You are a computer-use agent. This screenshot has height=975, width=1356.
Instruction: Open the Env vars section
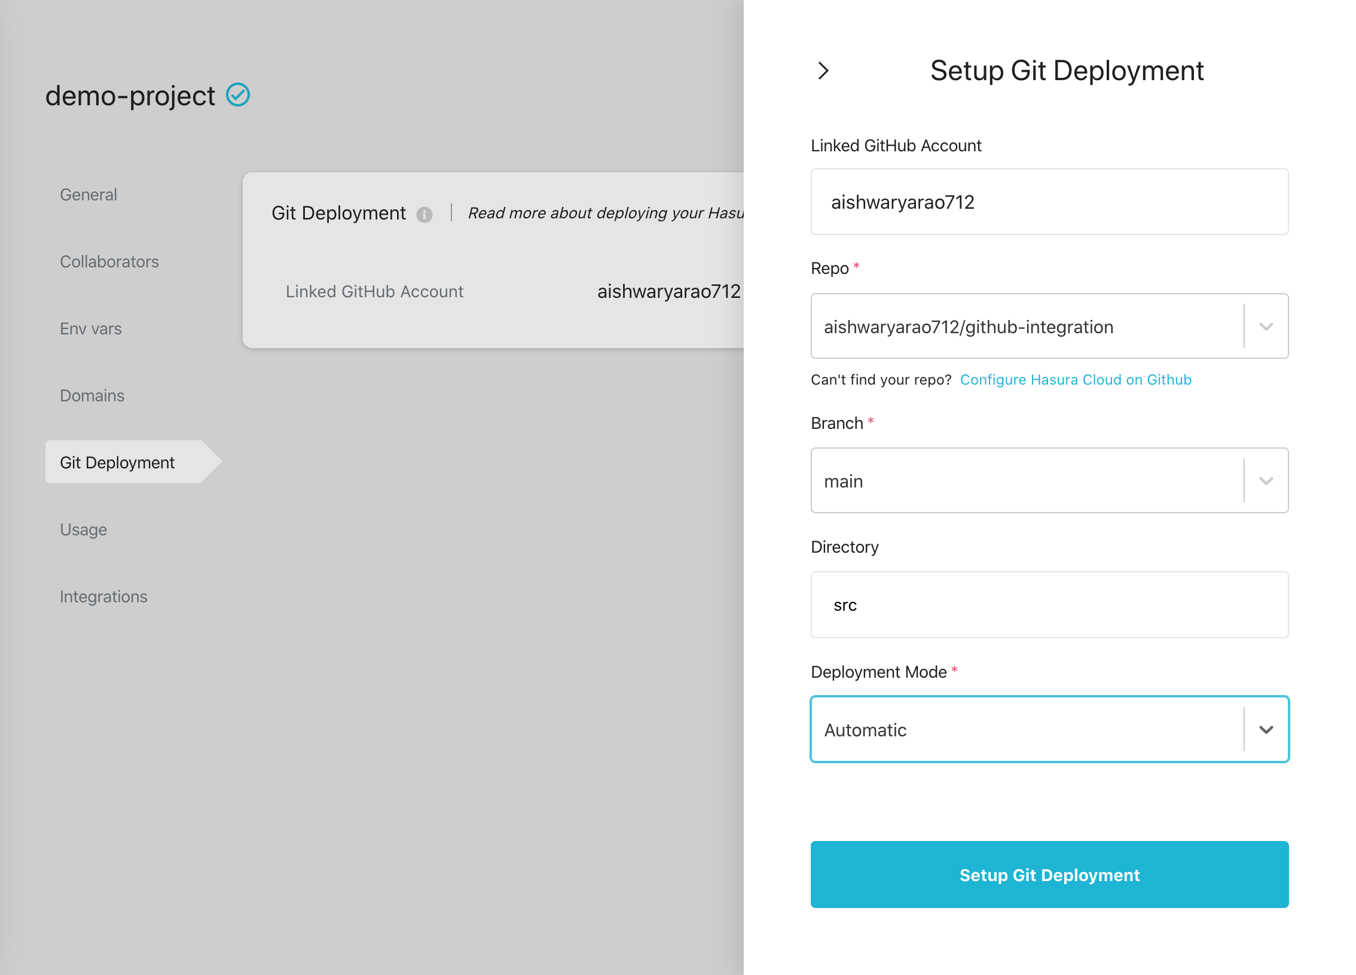pyautogui.click(x=90, y=328)
